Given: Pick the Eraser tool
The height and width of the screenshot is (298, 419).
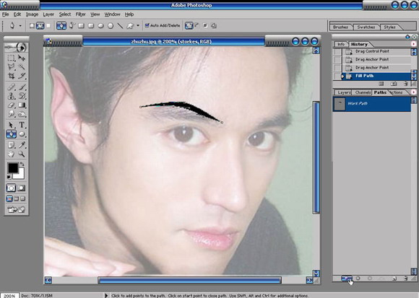Looking at the screenshot, I should (11, 105).
